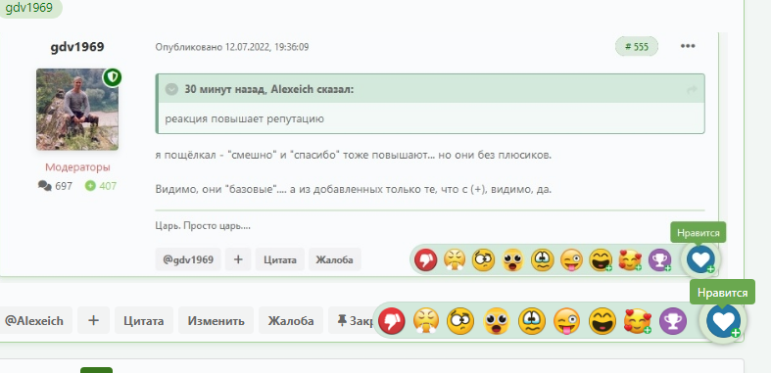Click large heart reaction in lower row
This screenshot has width=771, height=373.
(x=723, y=320)
